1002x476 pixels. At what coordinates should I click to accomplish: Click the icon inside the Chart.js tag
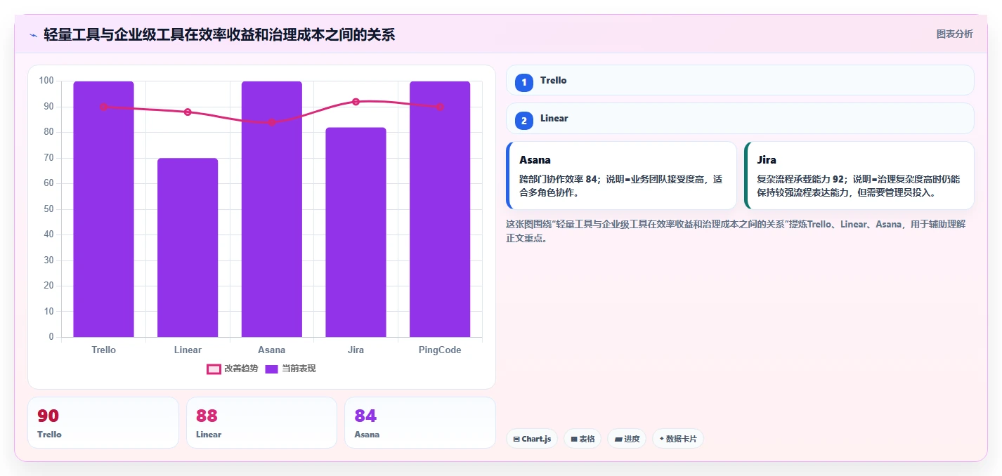click(x=516, y=439)
